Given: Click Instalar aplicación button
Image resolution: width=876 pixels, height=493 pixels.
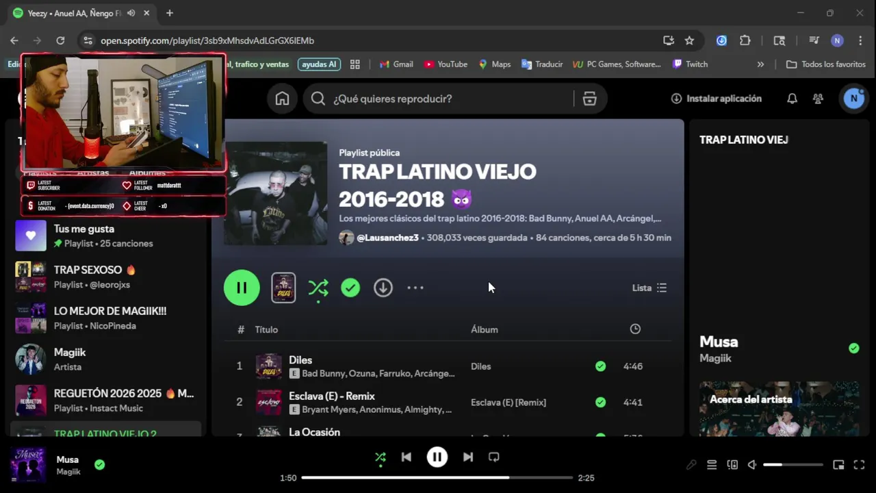Looking at the screenshot, I should (717, 99).
